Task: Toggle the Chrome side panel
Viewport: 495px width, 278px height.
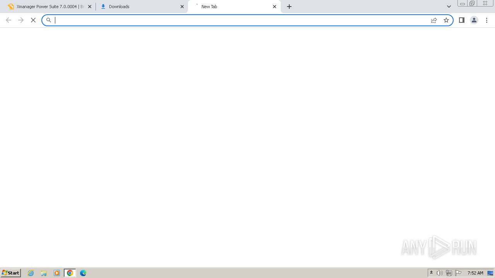Action: 462,20
